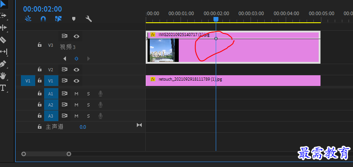Screen dimensions: 353x167
Task: Solo audio track A2
Action: click(x=89, y=105)
